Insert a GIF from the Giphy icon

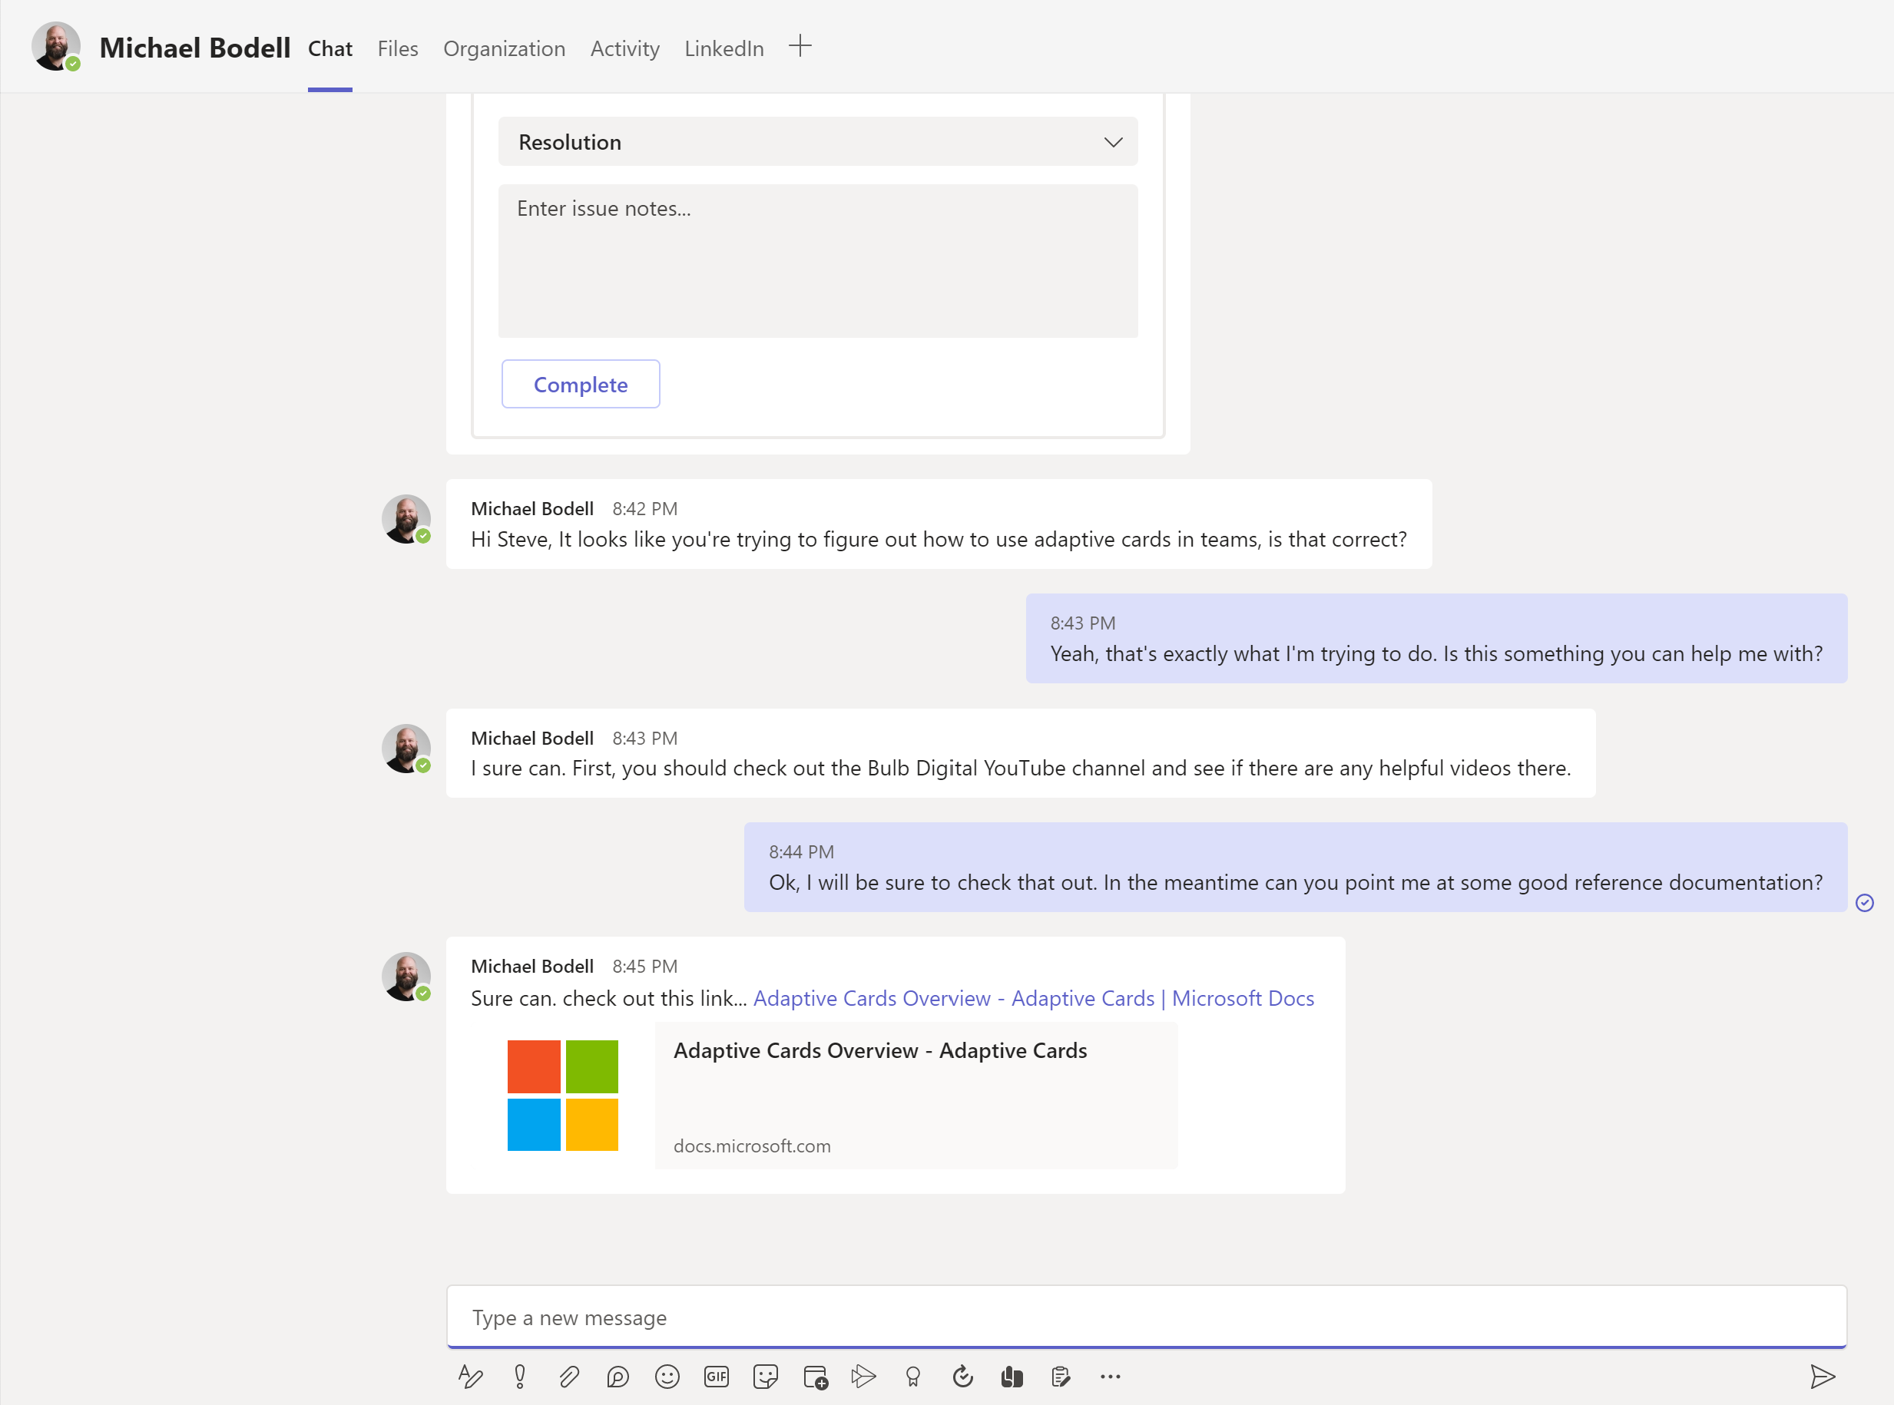(717, 1376)
